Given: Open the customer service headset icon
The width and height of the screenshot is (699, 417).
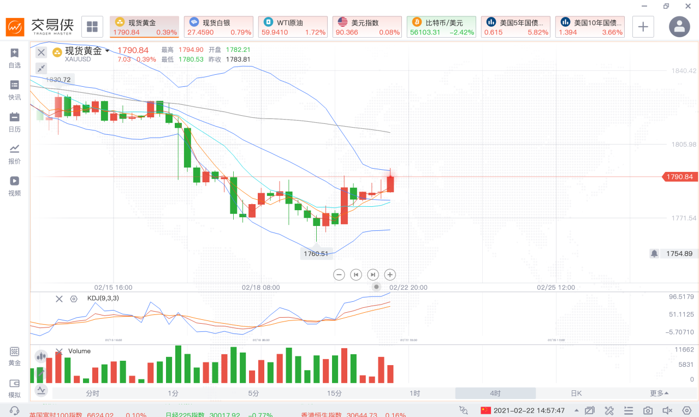Looking at the screenshot, I should (15, 410).
